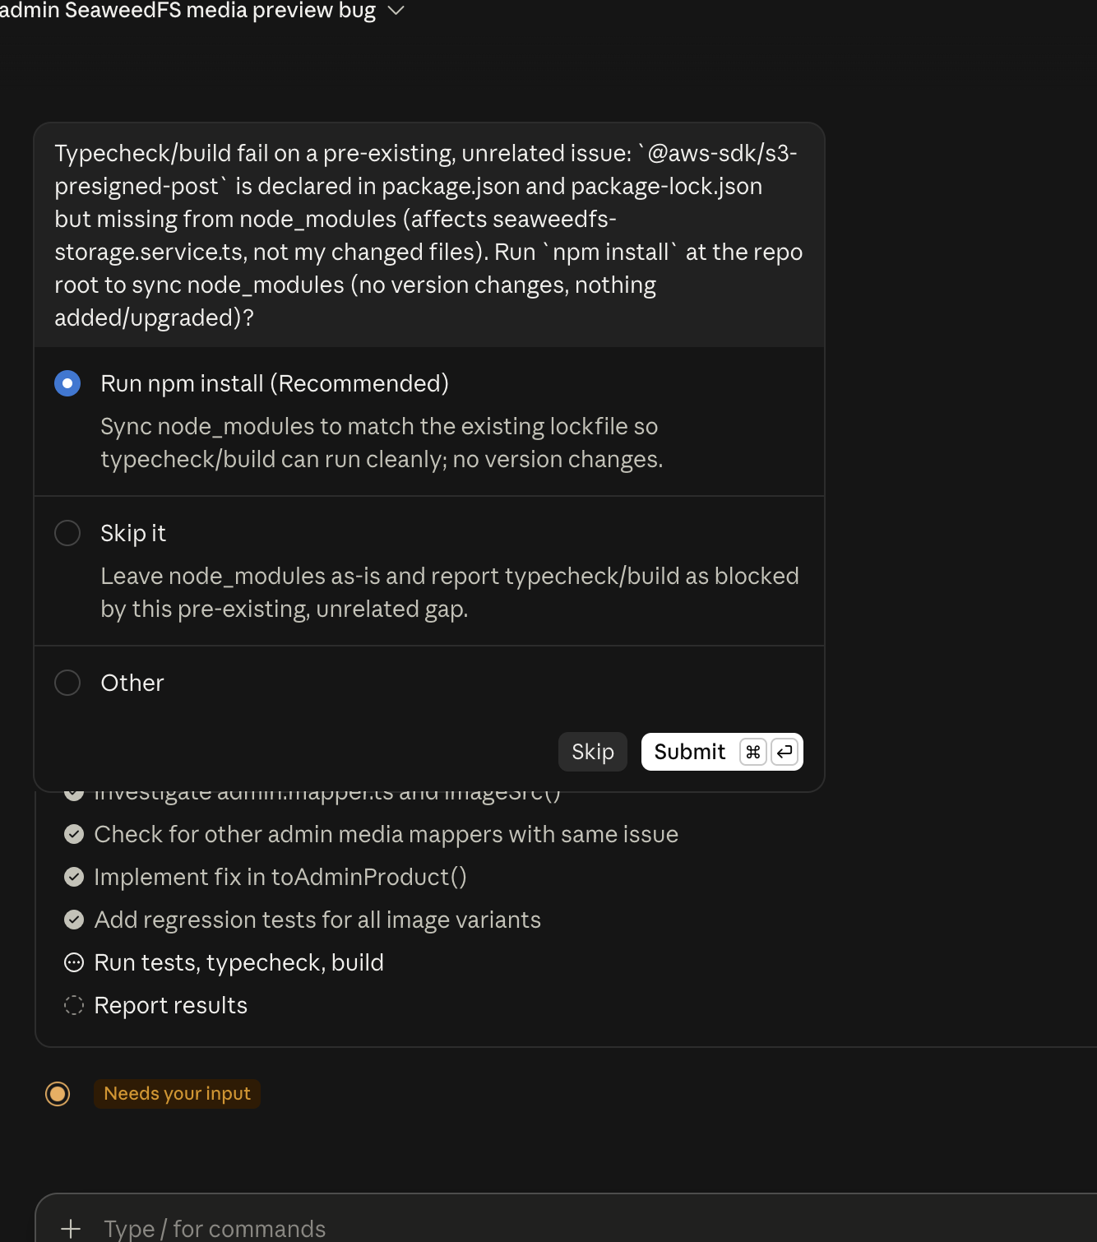The height and width of the screenshot is (1242, 1097).
Task: Click the Needs your input badge
Action: tap(177, 1094)
